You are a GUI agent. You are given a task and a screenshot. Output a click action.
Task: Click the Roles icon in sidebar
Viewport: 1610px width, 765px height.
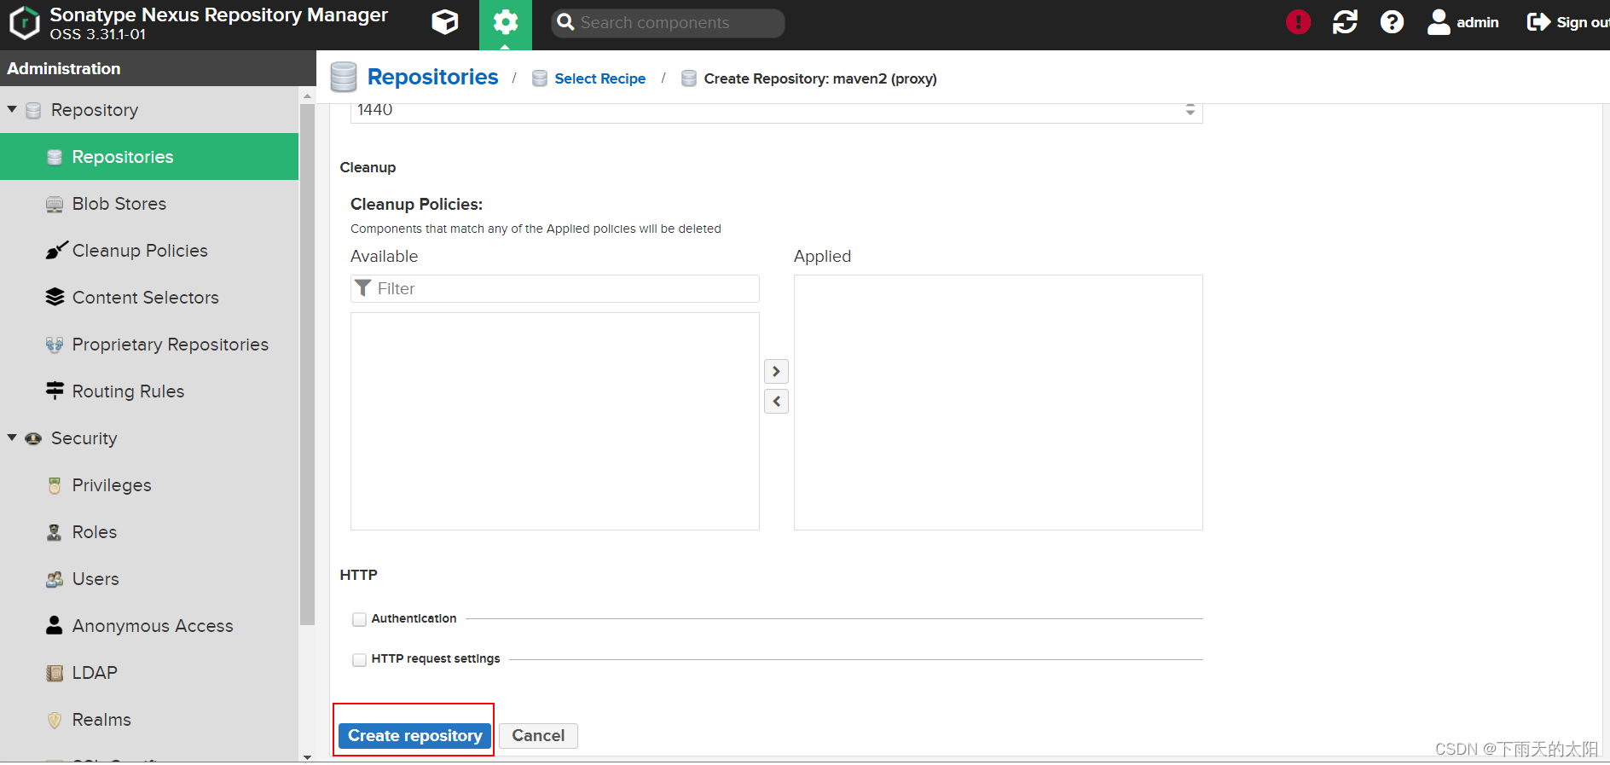55,532
